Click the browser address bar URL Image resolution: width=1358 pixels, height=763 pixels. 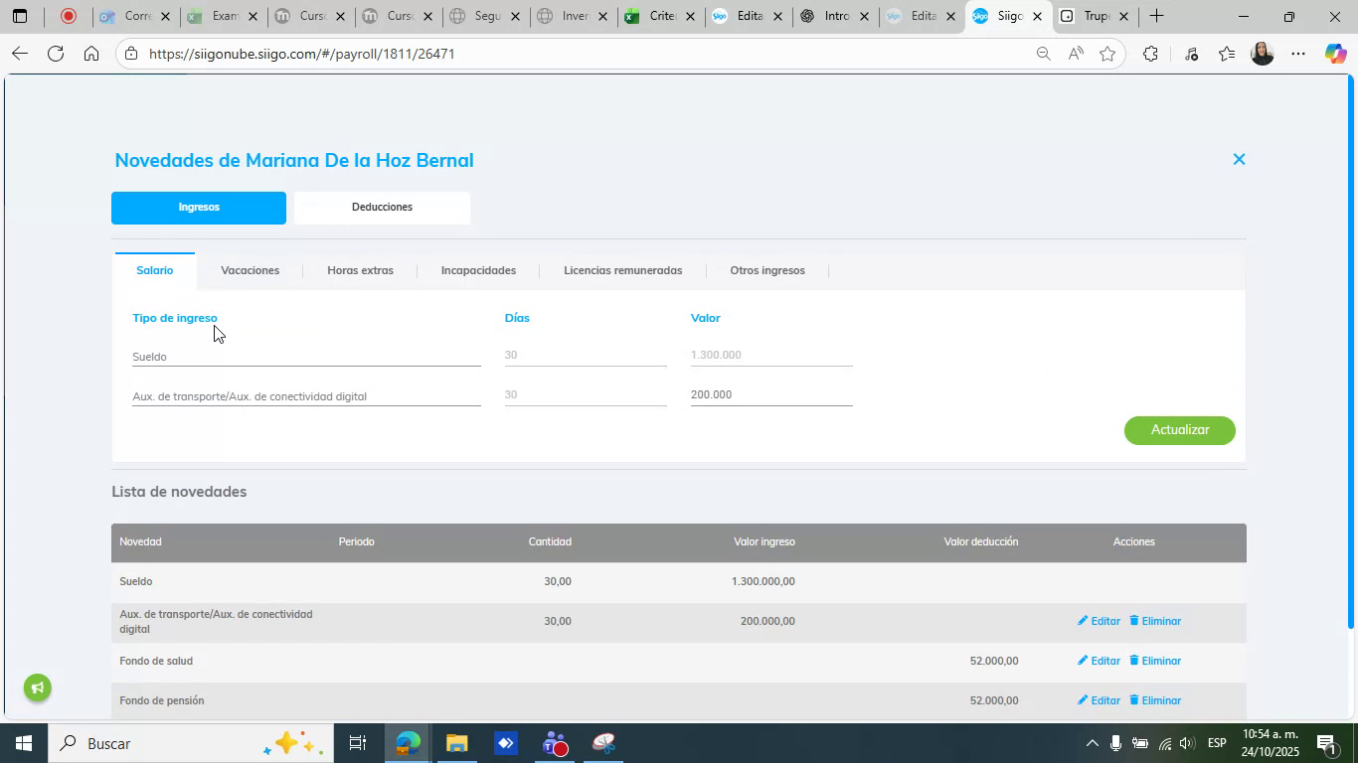pos(302,54)
